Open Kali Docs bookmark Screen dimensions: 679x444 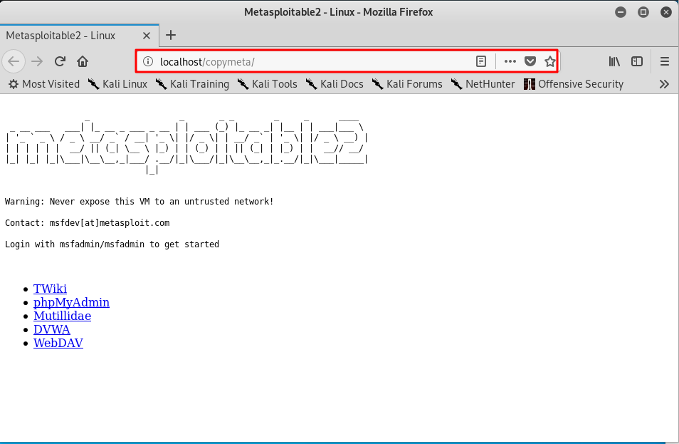click(335, 84)
